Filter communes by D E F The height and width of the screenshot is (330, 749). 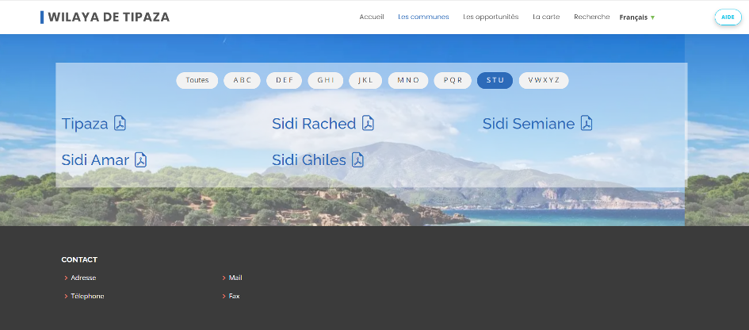(285, 80)
